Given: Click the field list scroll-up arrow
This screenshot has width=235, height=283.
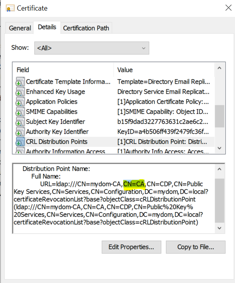Looking at the screenshot, I should coord(219,68).
